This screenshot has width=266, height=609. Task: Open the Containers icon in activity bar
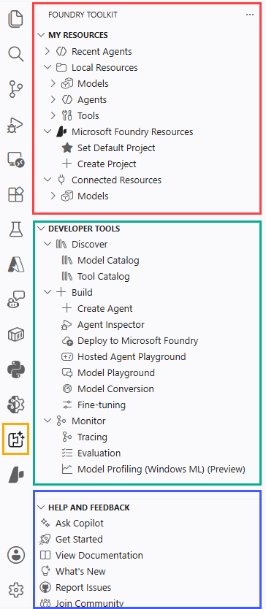(16, 334)
